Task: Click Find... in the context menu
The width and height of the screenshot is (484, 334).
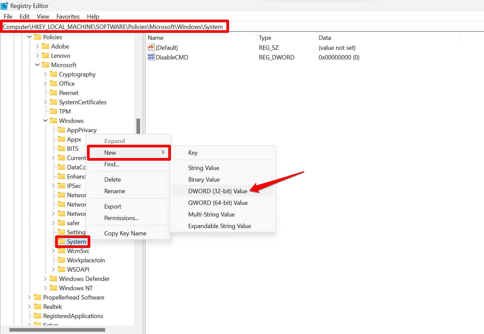Action: coord(129,164)
